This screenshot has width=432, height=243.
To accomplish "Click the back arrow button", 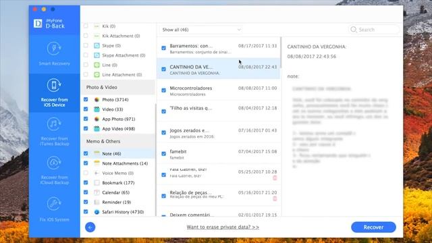I will [90, 227].
